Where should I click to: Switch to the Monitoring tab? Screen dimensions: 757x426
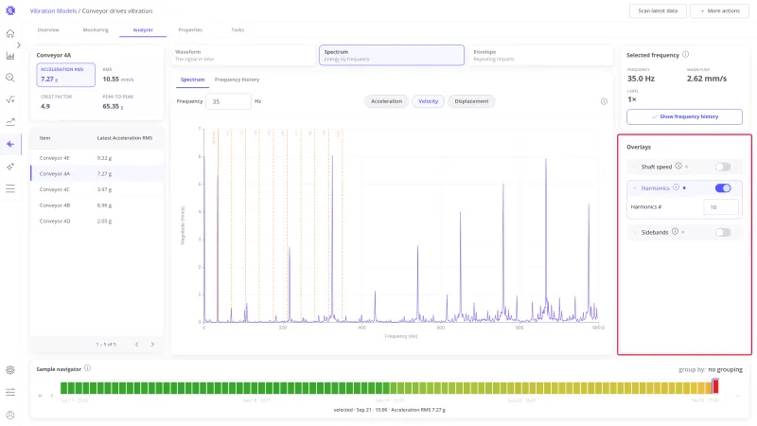pyautogui.click(x=96, y=30)
